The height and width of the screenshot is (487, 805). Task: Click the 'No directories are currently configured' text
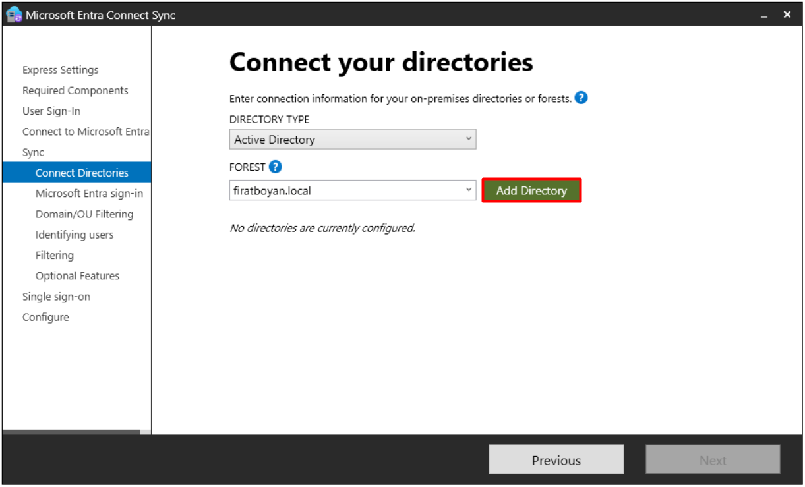pos(322,228)
